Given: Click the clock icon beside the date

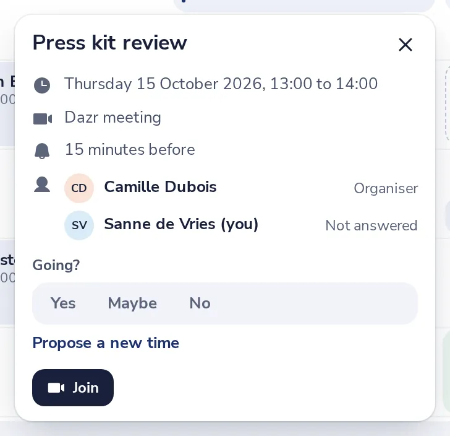Looking at the screenshot, I should tap(42, 85).
